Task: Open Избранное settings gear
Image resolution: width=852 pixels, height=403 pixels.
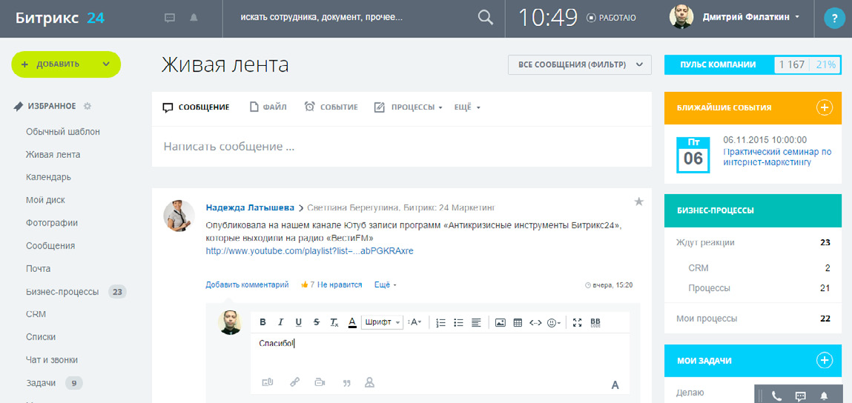Action: [87, 107]
